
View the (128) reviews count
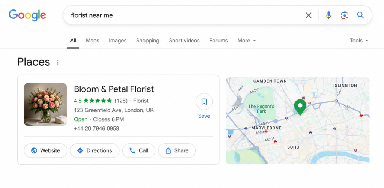click(121, 101)
